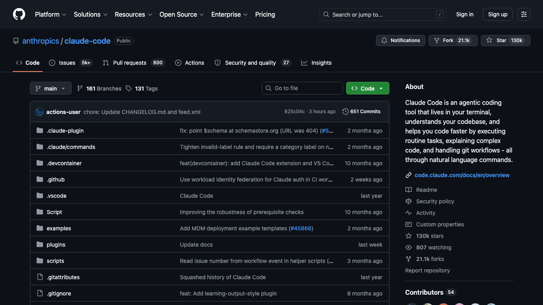This screenshot has height=305, width=543.
Task: Click the 'Squashed history of Claude Code' commit
Action: [223, 277]
